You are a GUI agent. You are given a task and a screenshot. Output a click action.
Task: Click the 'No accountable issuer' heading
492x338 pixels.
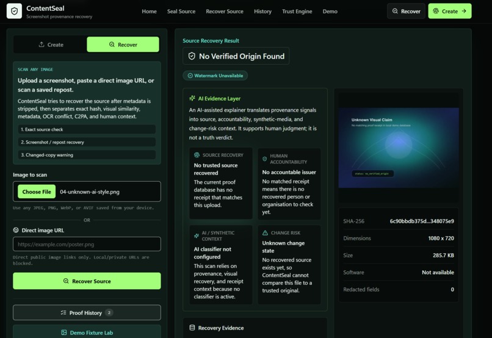(289, 172)
